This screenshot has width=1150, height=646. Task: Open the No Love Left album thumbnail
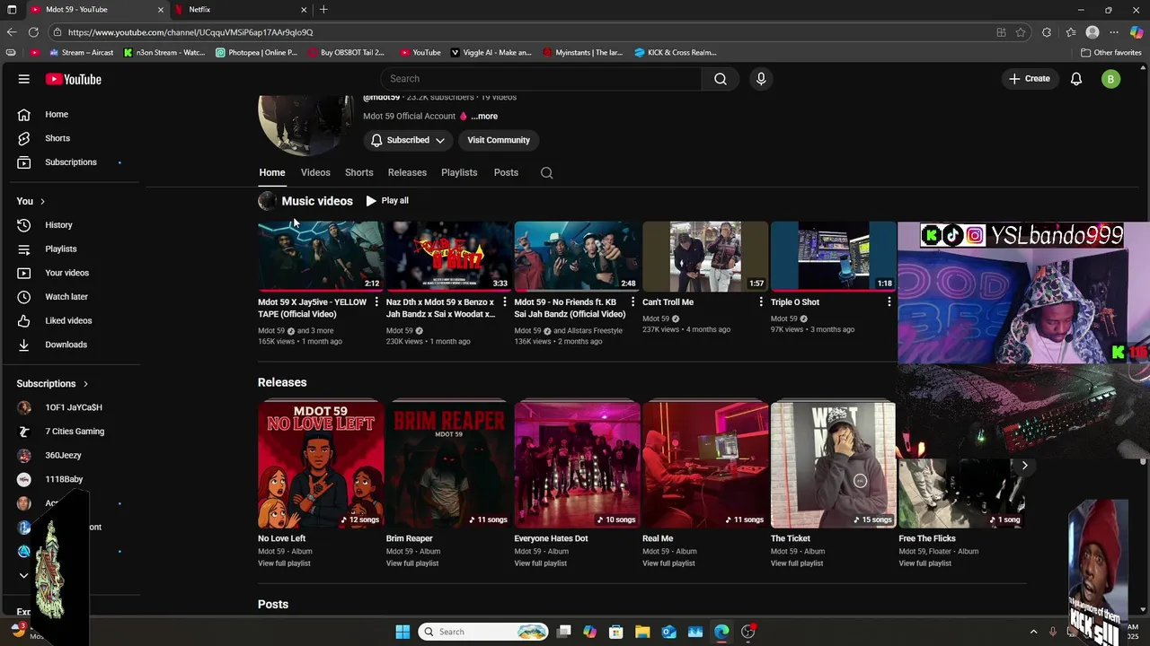click(x=321, y=465)
